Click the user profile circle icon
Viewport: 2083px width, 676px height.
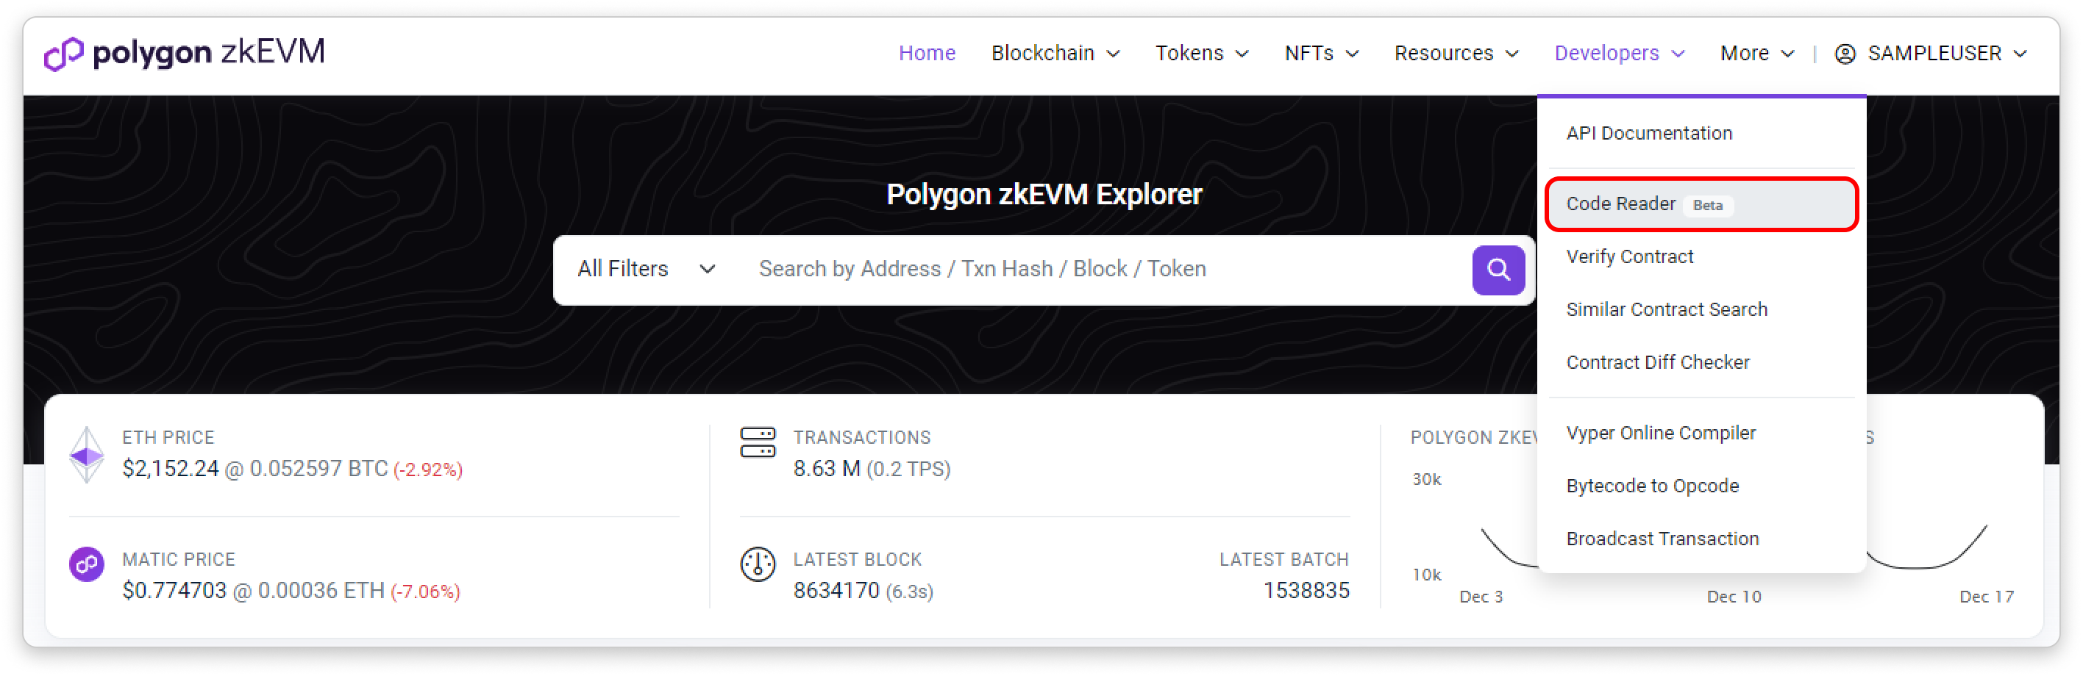pyautogui.click(x=1844, y=54)
